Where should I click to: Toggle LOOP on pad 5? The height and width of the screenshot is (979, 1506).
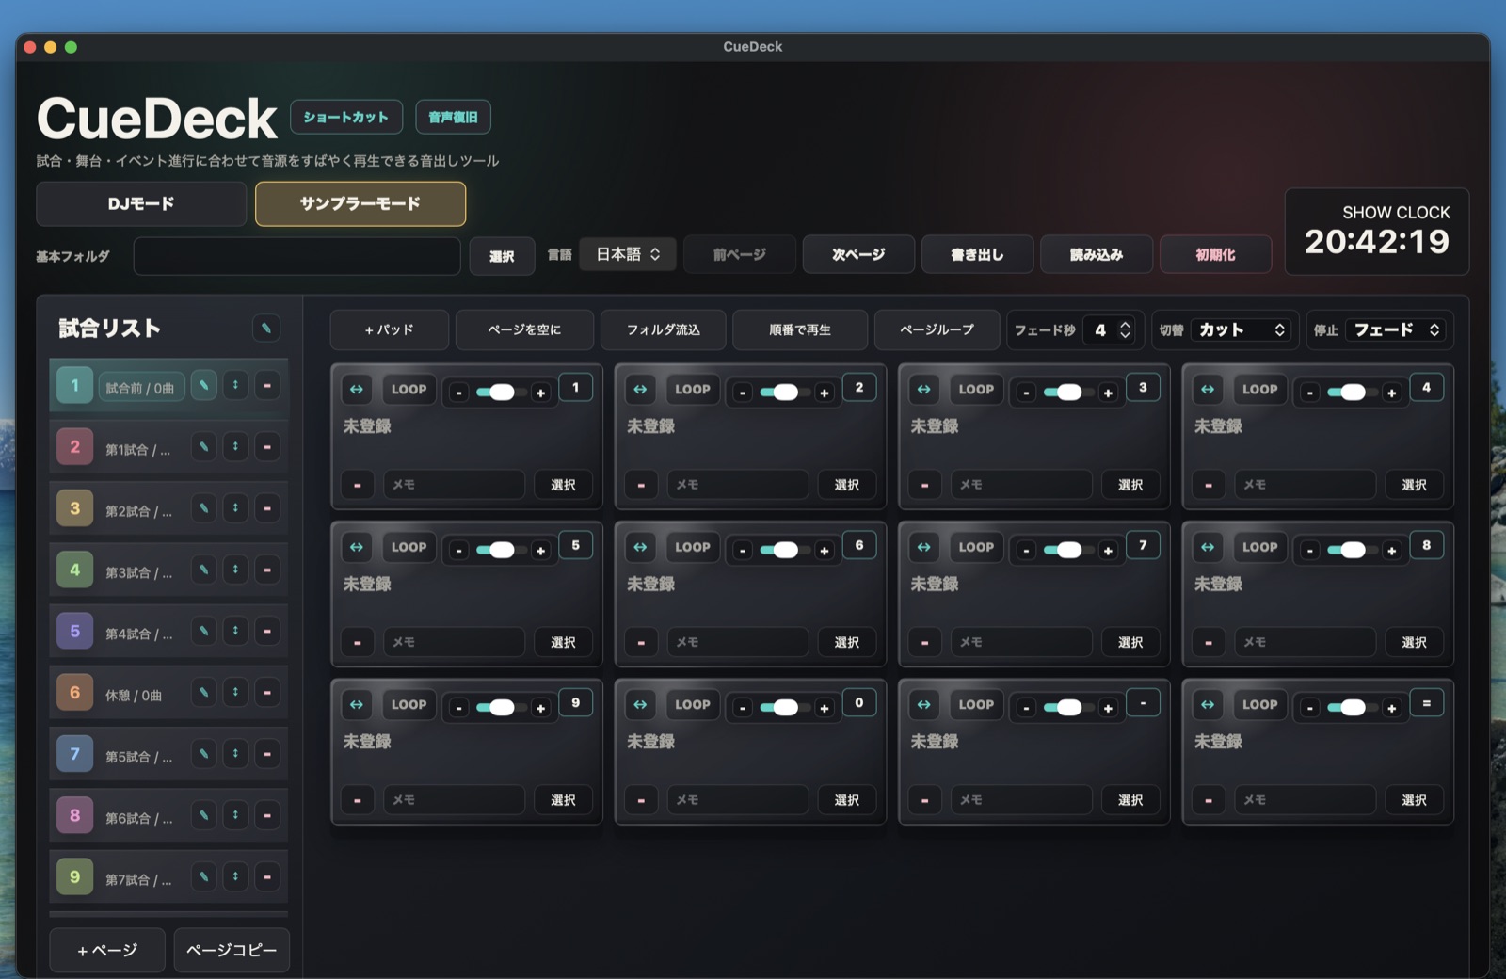(409, 547)
